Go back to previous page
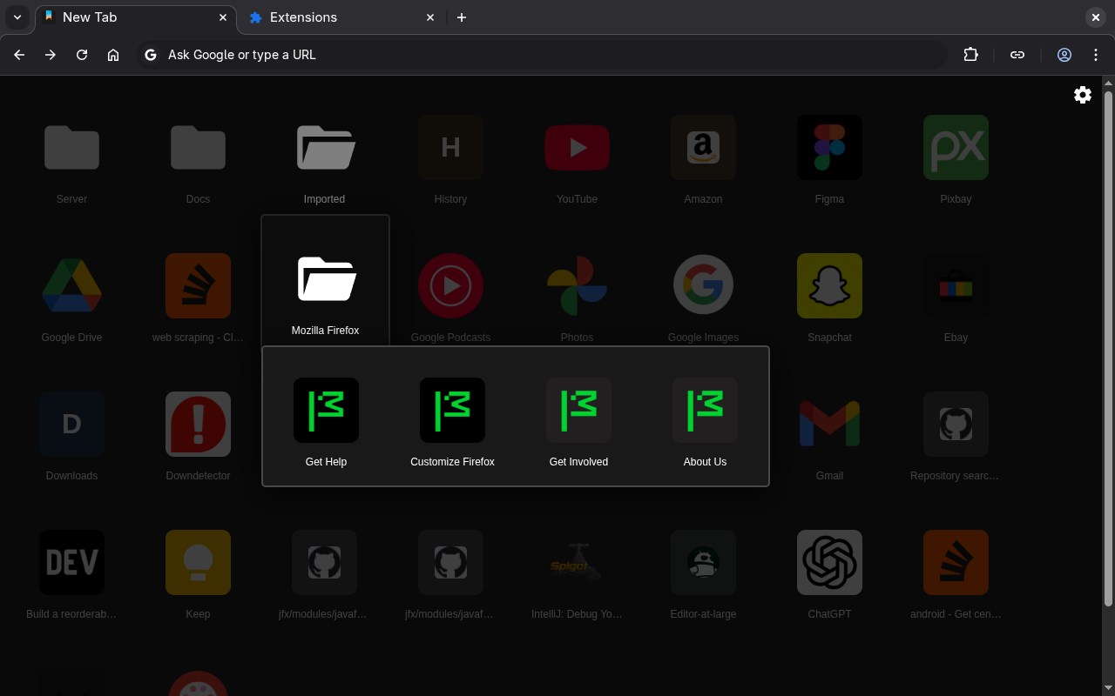The width and height of the screenshot is (1115, 696). click(x=19, y=55)
